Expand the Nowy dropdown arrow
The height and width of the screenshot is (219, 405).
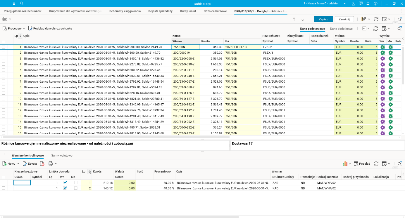(x=18, y=164)
